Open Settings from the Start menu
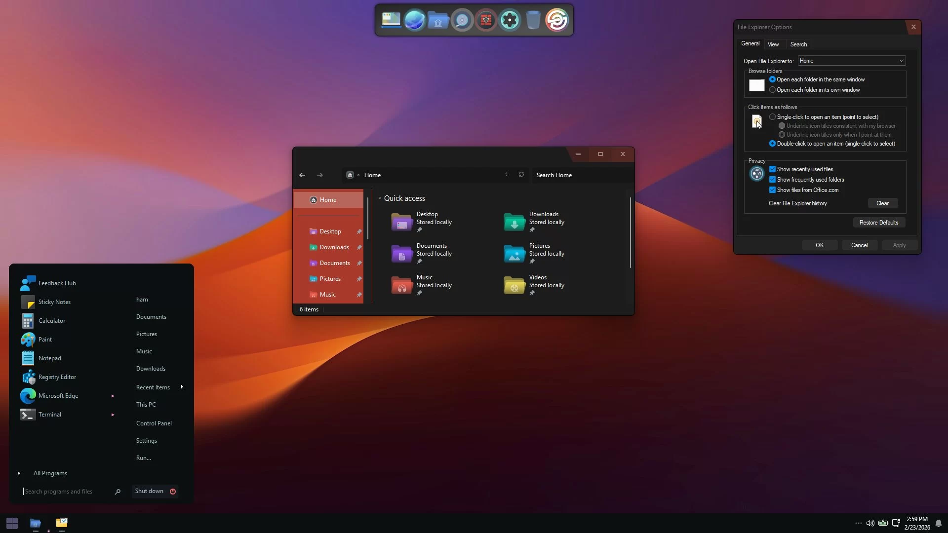This screenshot has height=533, width=948. point(147,441)
